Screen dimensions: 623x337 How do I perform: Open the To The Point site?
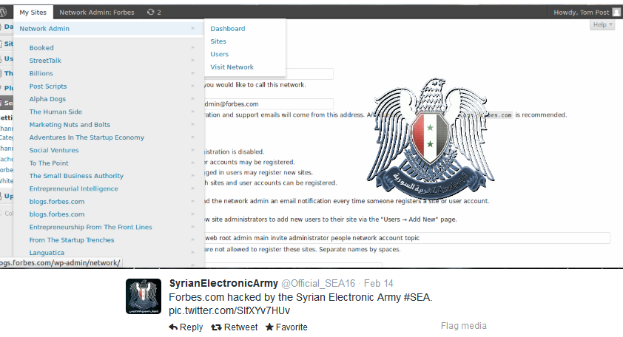(x=49, y=163)
